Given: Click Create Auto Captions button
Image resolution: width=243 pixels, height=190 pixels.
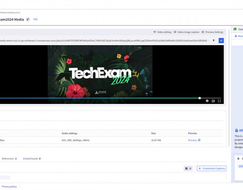Looking at the screenshot, I should click(x=212, y=168).
